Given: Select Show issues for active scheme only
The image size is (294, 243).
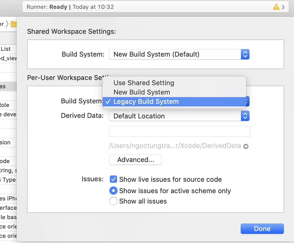Looking at the screenshot, I should click(113, 191).
